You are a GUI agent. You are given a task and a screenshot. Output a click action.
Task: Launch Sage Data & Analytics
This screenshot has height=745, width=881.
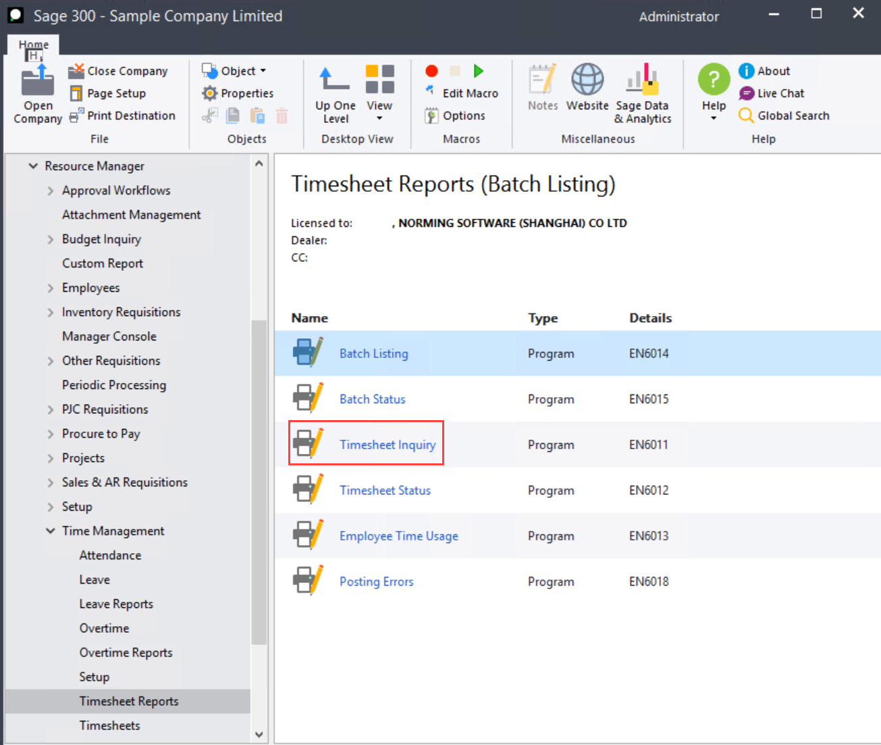coord(642,95)
